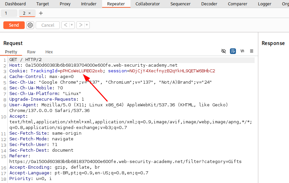Click the Cancel button
The height and width of the screenshot is (183, 289).
[x=48, y=25]
